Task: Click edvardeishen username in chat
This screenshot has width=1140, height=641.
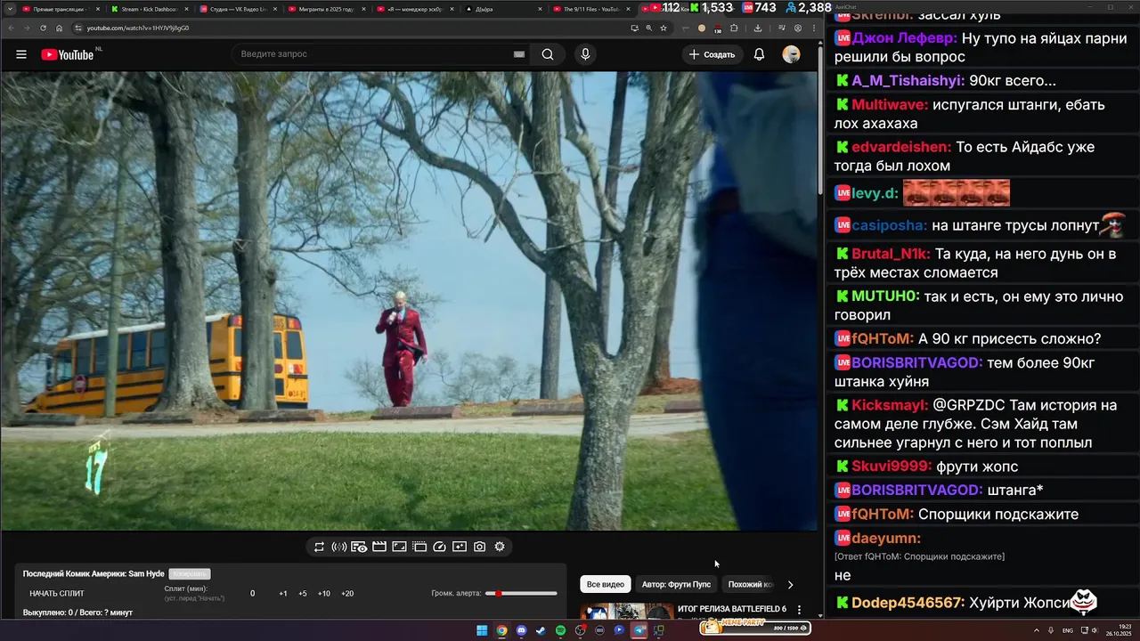Action: 901,147
